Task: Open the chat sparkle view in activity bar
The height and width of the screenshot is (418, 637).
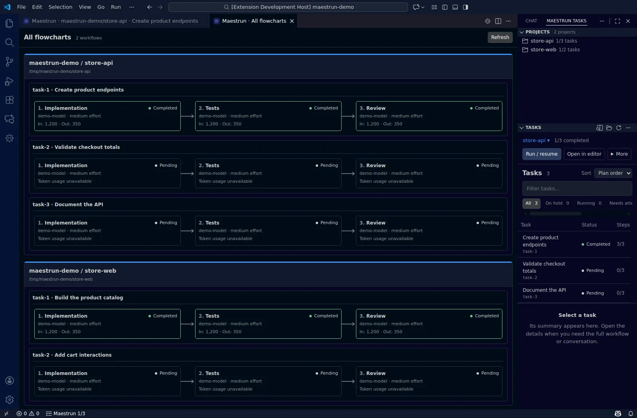Action: coord(10,119)
